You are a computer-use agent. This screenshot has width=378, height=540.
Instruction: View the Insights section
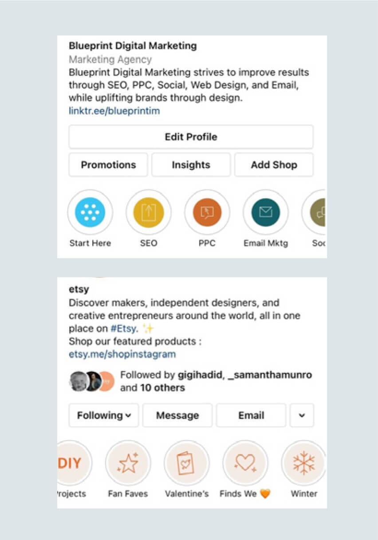[x=191, y=165]
